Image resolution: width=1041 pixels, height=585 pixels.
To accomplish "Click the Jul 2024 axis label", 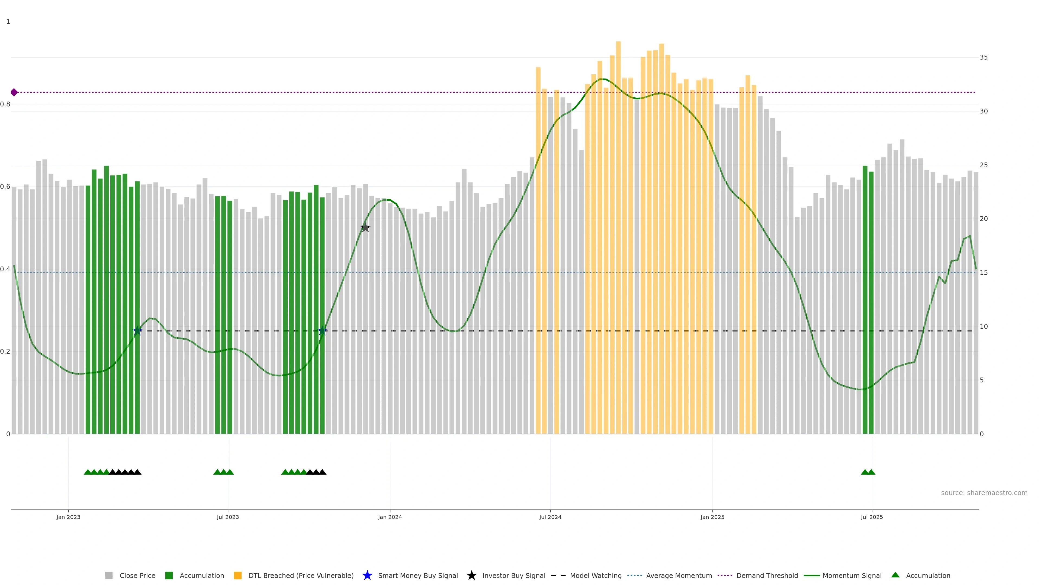I will click(x=550, y=517).
